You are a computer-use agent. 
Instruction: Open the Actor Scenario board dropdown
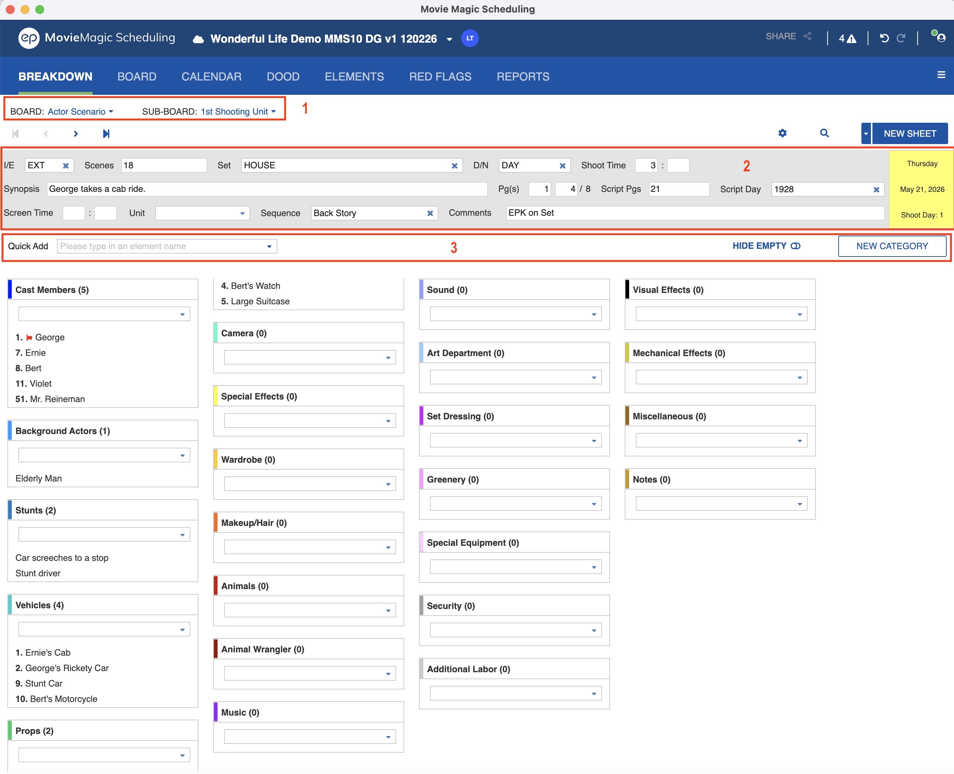coord(80,111)
